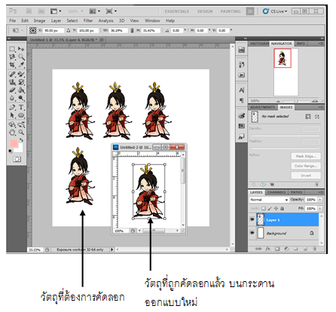This screenshot has height=312, width=336.
Task: Select the Eraser tool
Action: click(12, 90)
